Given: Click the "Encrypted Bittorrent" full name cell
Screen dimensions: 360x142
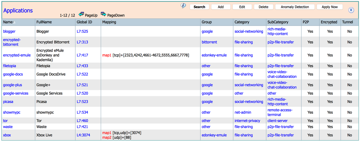Looking at the screenshot, I should point(53,42).
